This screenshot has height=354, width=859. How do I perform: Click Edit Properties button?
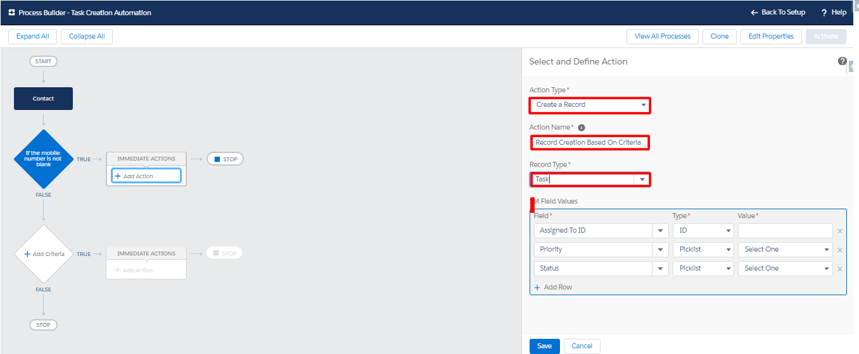pos(771,37)
